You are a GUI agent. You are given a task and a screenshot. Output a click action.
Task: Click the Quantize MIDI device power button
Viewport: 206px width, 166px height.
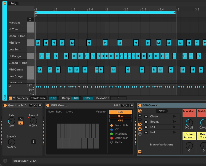click(5, 105)
